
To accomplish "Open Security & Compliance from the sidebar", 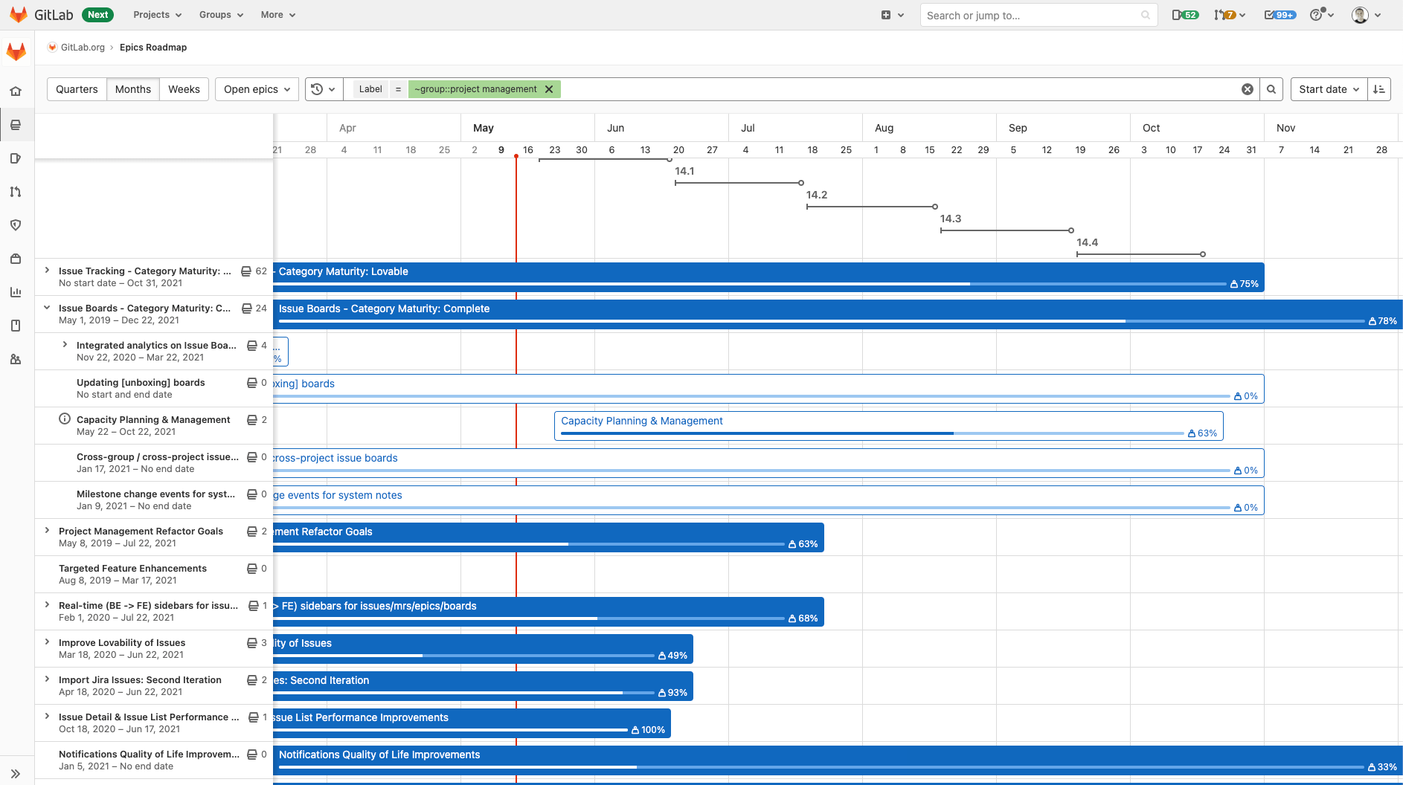I will point(16,224).
